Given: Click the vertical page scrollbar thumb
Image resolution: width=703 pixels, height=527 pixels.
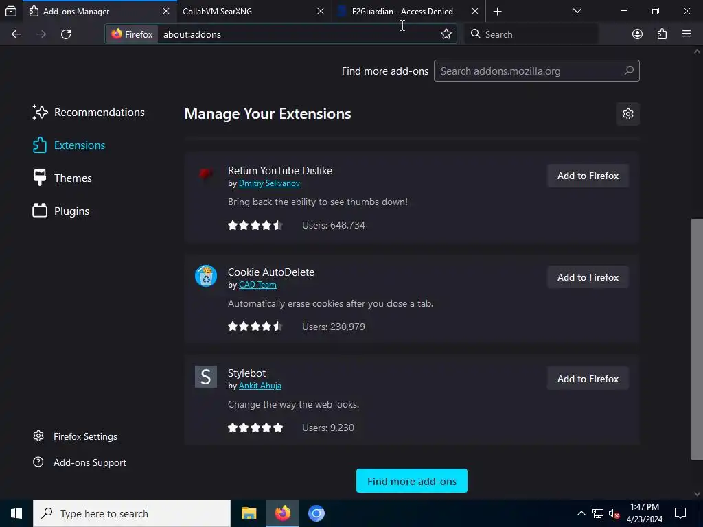Looking at the screenshot, I should [697, 339].
